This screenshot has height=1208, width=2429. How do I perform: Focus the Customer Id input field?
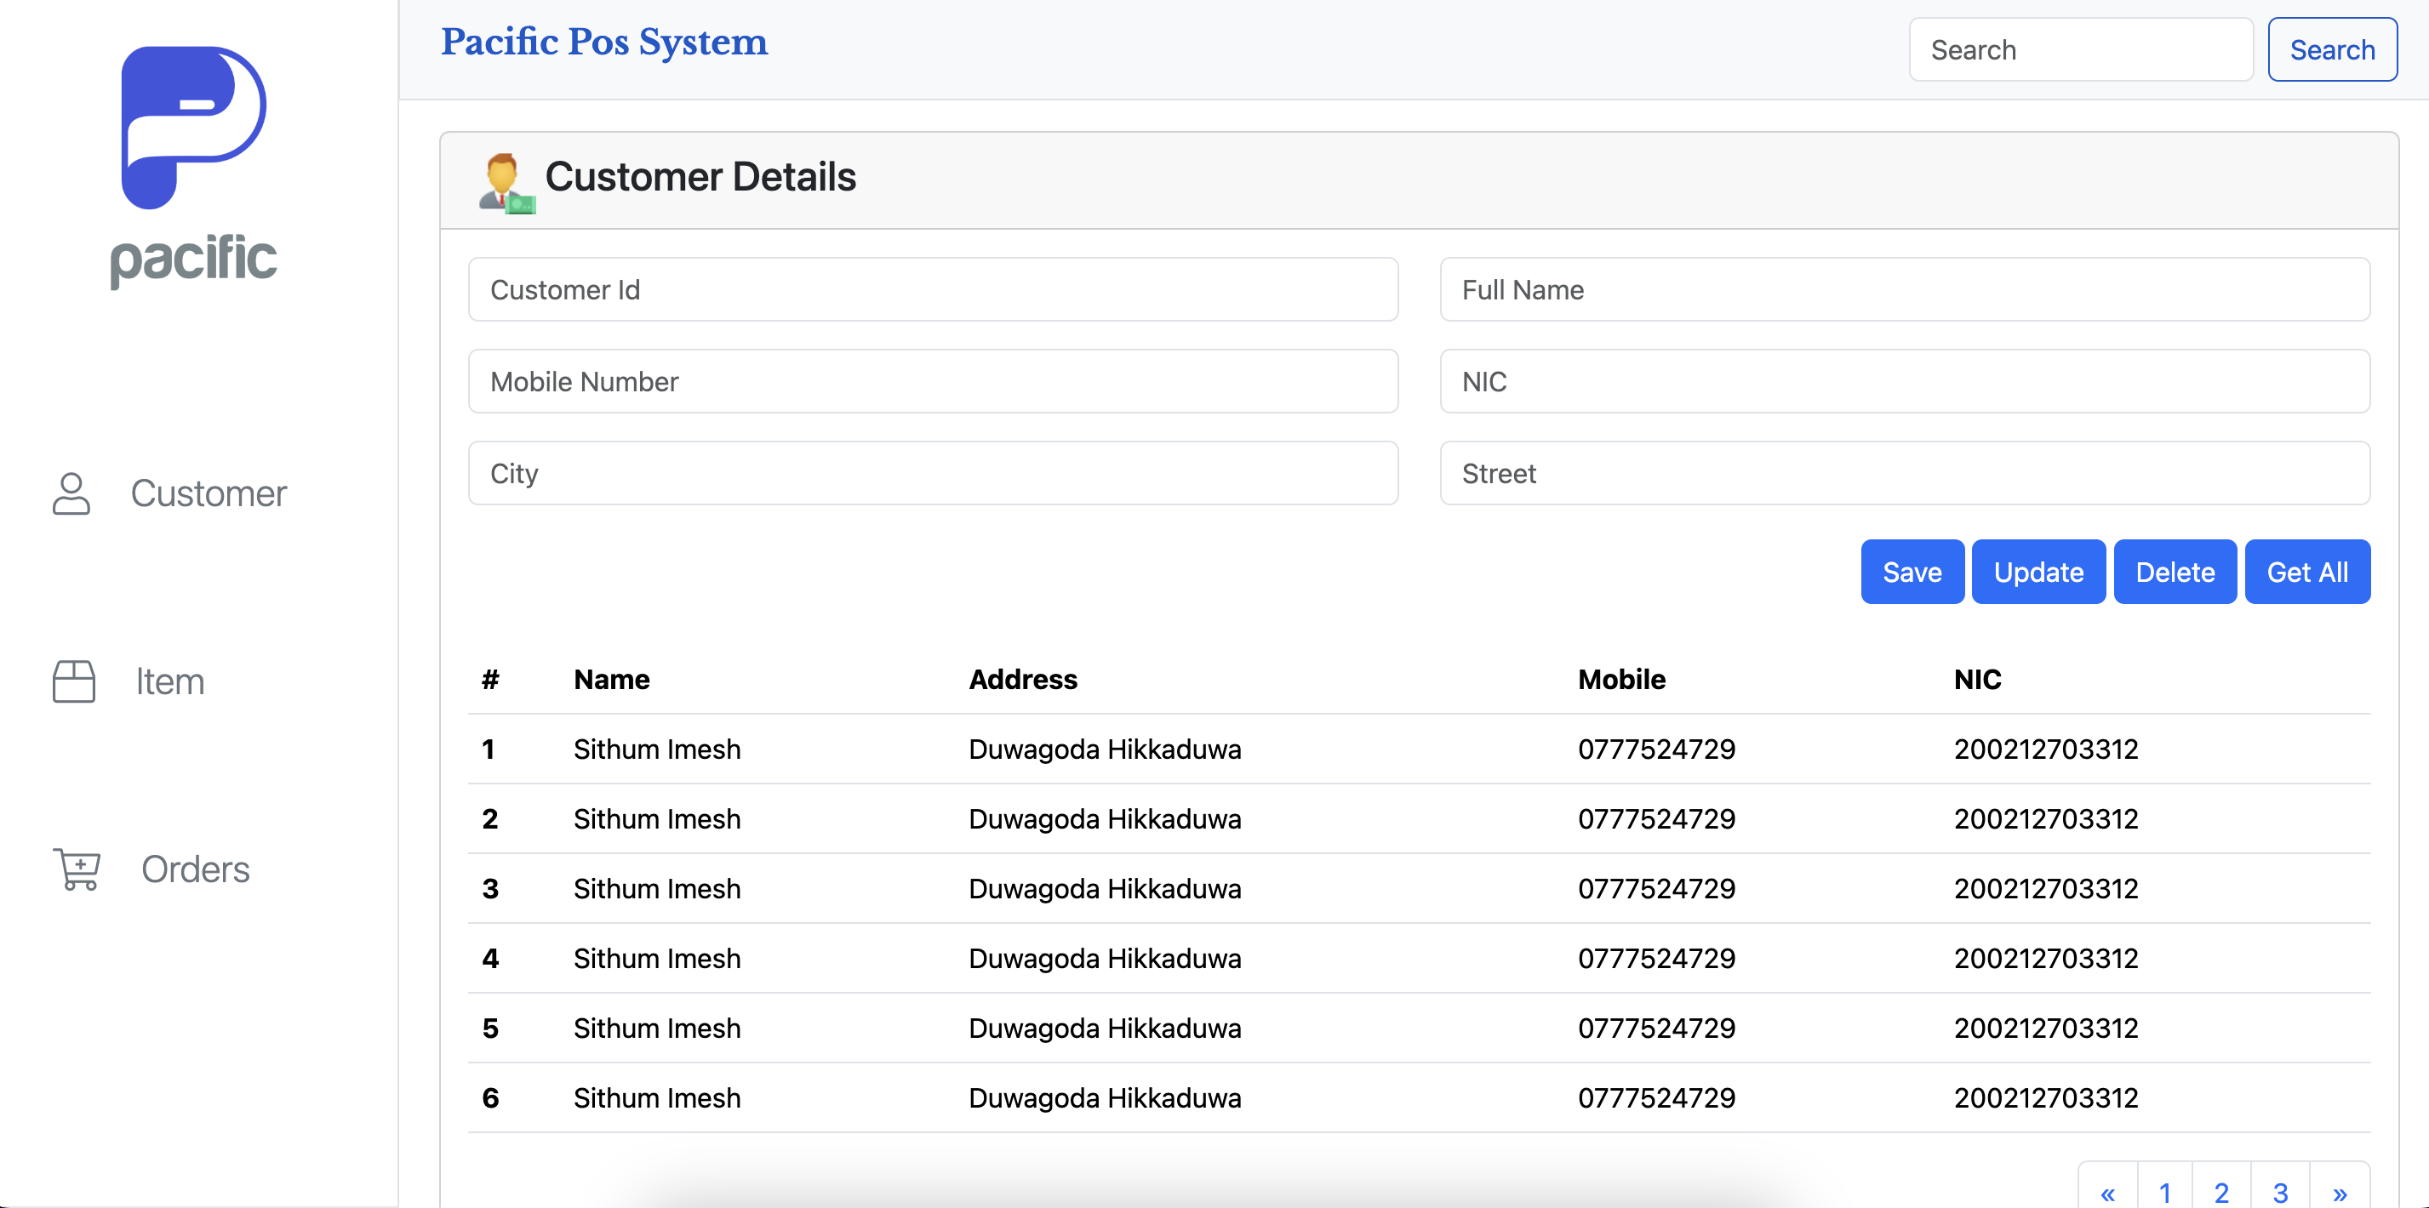coord(933,289)
